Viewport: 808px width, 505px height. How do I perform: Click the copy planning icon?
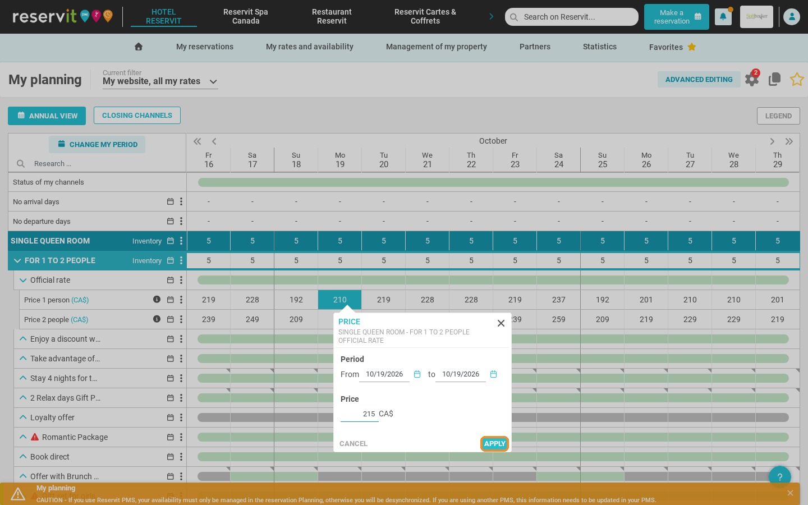click(x=775, y=79)
